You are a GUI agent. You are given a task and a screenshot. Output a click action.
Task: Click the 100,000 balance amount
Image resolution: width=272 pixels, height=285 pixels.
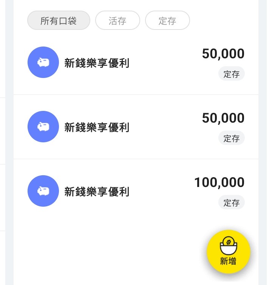tap(219, 183)
